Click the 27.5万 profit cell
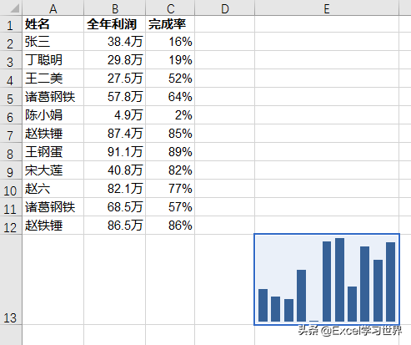The width and height of the screenshot is (411, 345). click(x=114, y=79)
